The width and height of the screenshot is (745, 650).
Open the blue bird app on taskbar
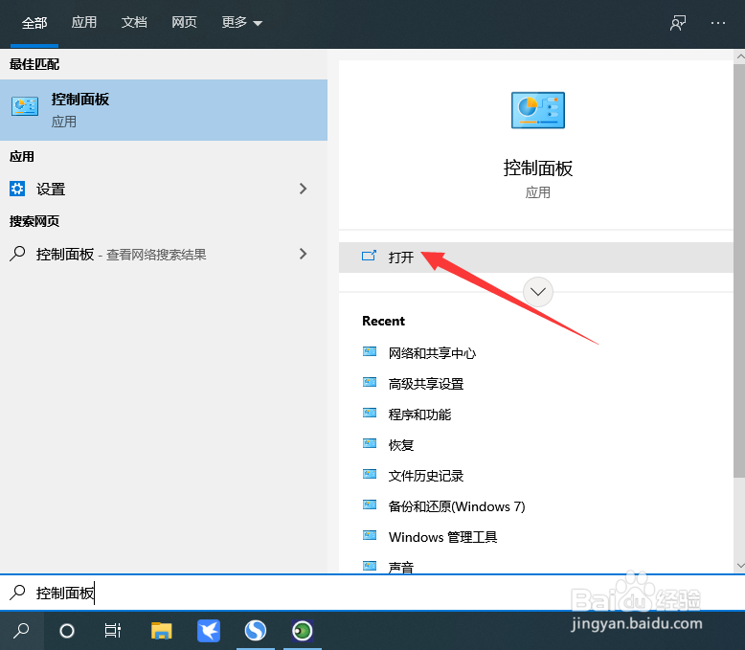[x=209, y=631]
